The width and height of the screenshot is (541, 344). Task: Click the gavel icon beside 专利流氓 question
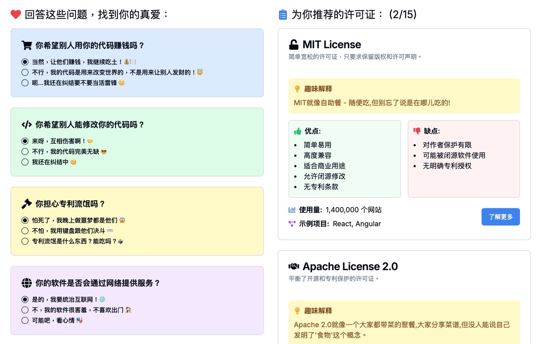[x=27, y=204]
